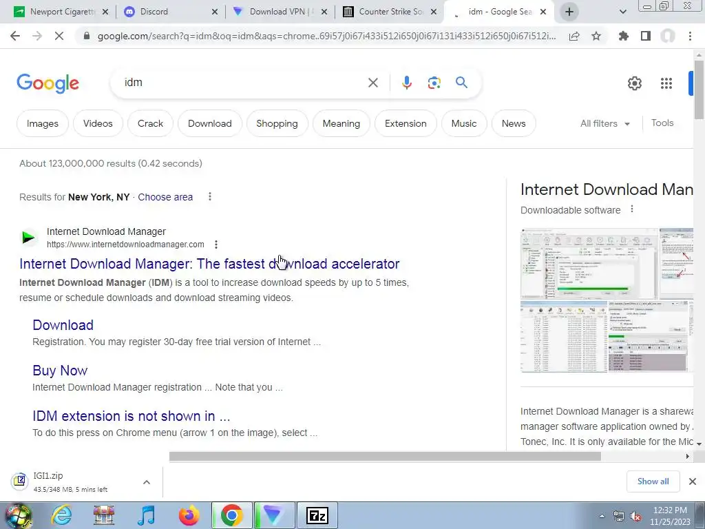Image resolution: width=705 pixels, height=529 pixels.
Task: Bookmark this page with the star icon
Action: click(x=596, y=36)
